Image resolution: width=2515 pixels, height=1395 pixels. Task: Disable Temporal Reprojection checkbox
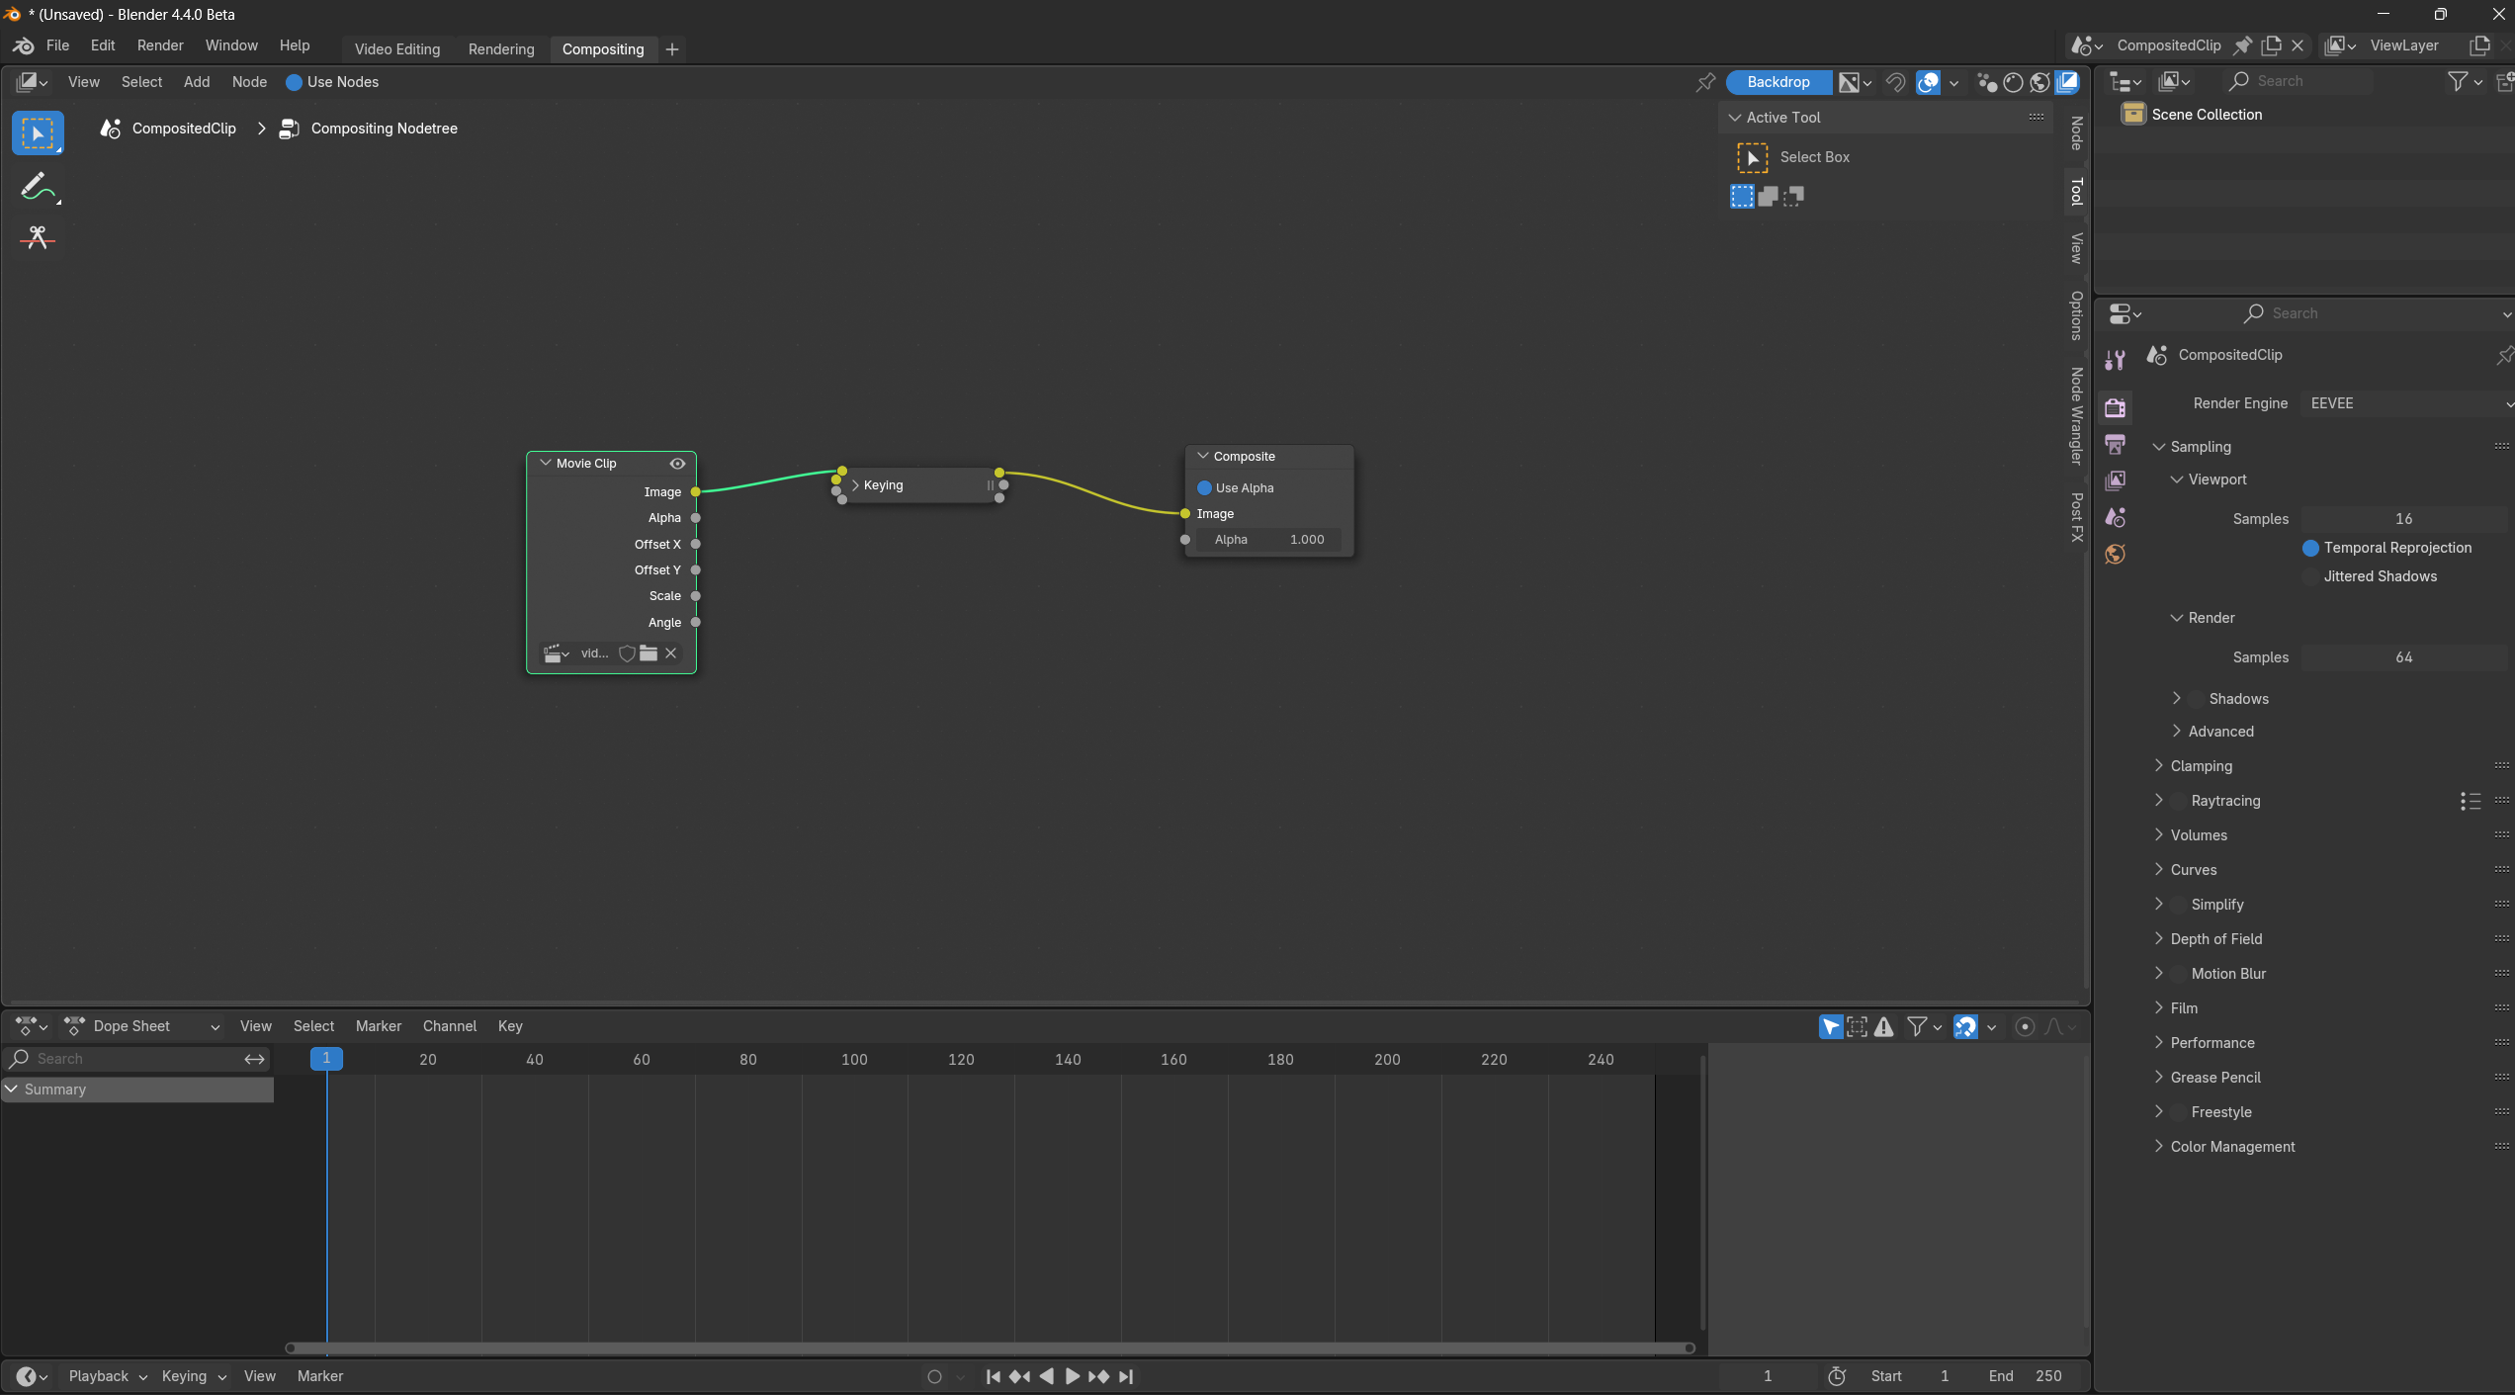(2310, 548)
